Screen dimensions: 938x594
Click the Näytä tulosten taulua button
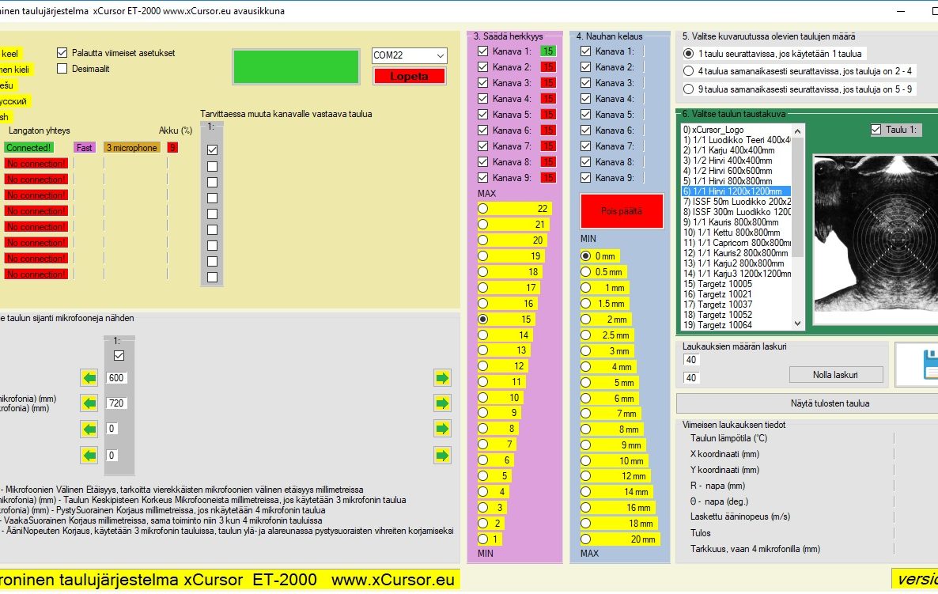[830, 403]
